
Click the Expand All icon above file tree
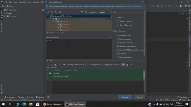[x=82, y=12]
